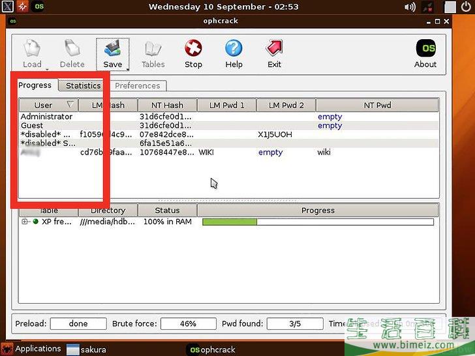Viewport: 475px width, 356px height.
Task: Switch to the Statistics tab
Action: point(84,85)
